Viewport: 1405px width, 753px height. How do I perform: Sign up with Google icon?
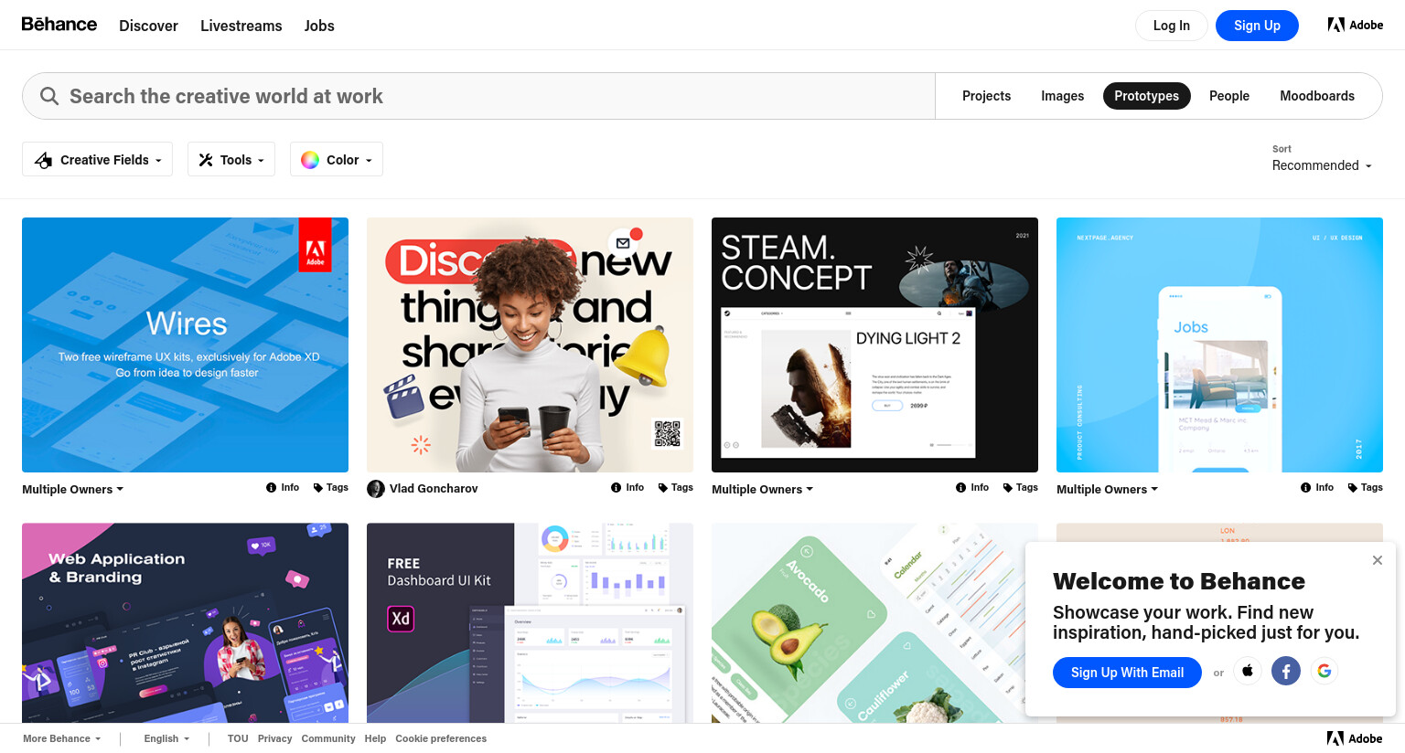(1325, 671)
